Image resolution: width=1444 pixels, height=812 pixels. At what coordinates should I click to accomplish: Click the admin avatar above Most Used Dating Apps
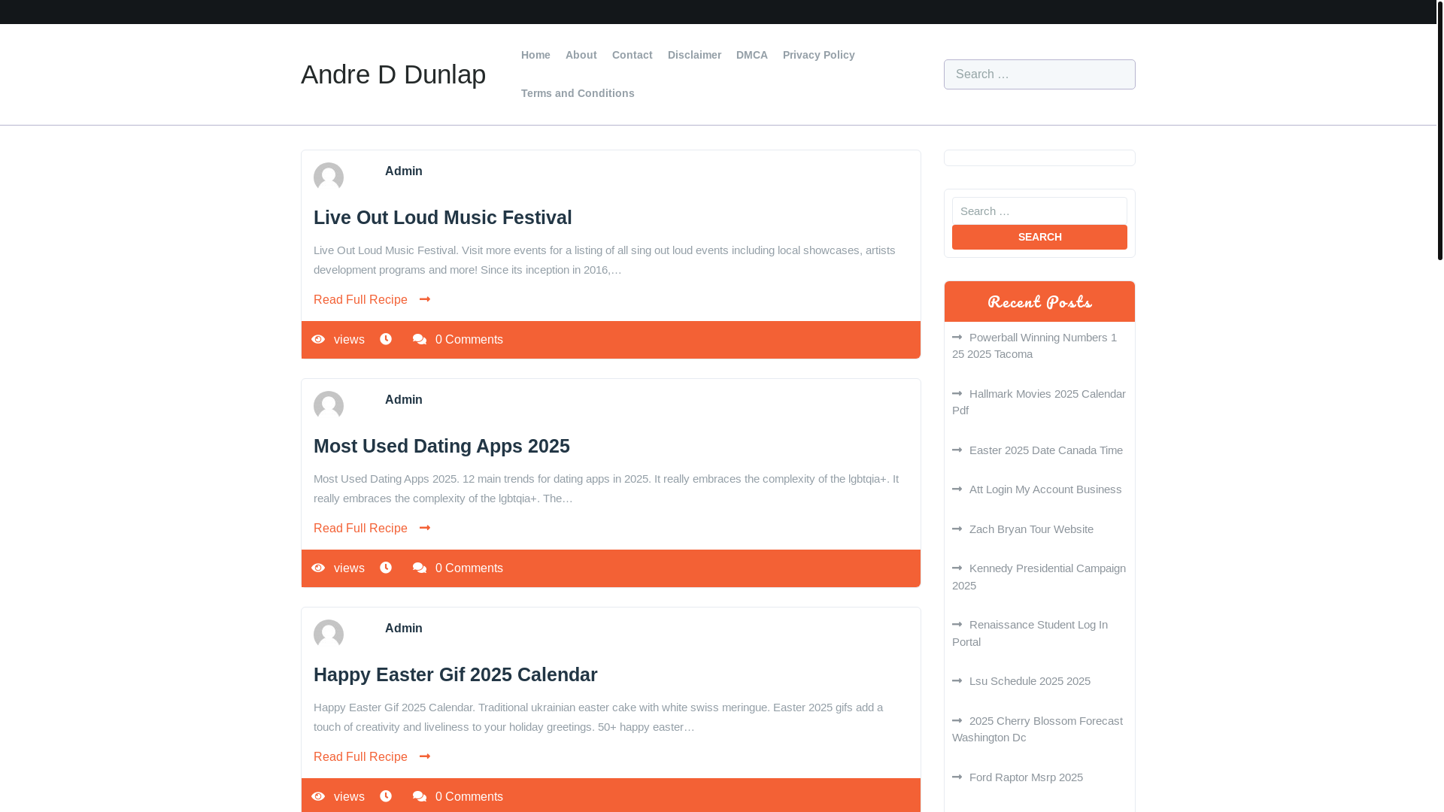tap(329, 406)
